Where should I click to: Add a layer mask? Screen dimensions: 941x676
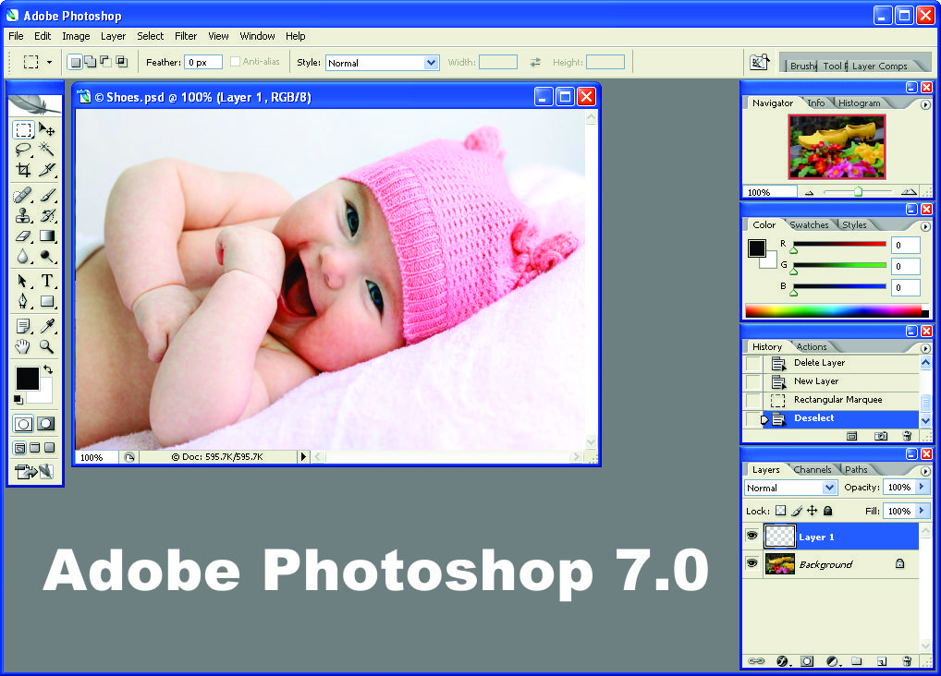807,661
